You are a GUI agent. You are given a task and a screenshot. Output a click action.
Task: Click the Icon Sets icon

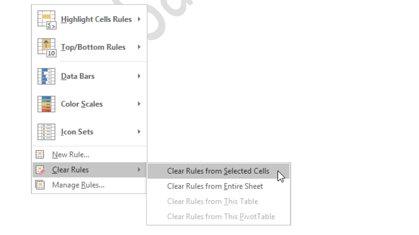tap(46, 132)
